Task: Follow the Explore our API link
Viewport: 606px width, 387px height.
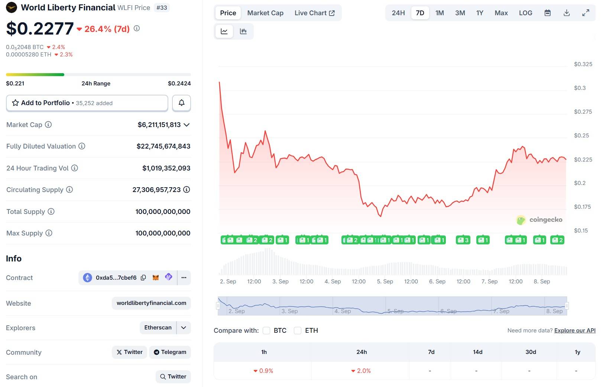Action: pos(575,331)
